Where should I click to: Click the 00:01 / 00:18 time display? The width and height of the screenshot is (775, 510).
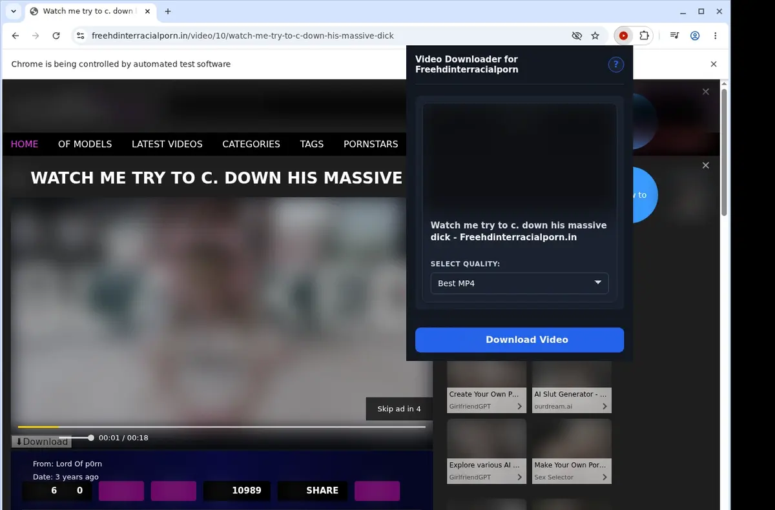point(123,438)
